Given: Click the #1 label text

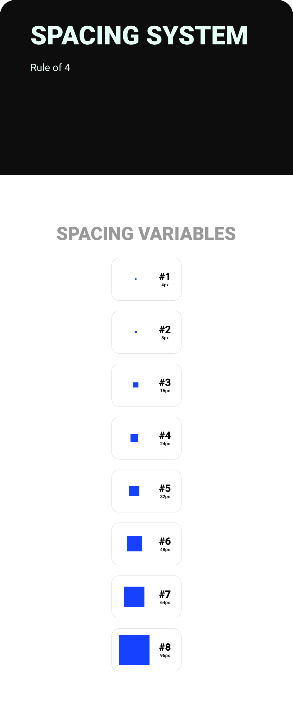Looking at the screenshot, I should coord(165,276).
